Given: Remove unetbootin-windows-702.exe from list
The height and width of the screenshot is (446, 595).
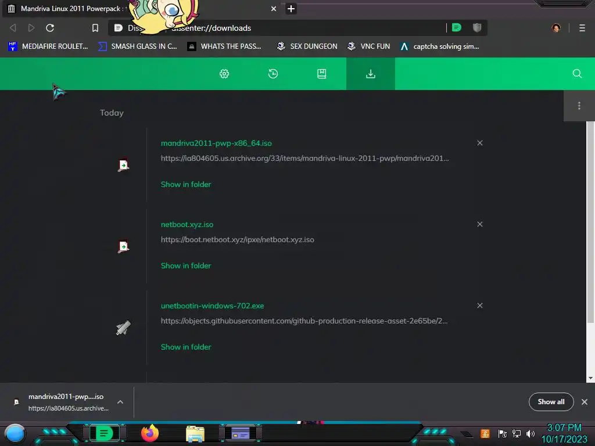Looking at the screenshot, I should (479, 305).
